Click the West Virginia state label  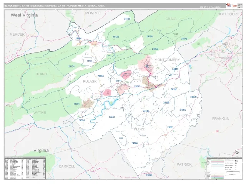[24, 15]
